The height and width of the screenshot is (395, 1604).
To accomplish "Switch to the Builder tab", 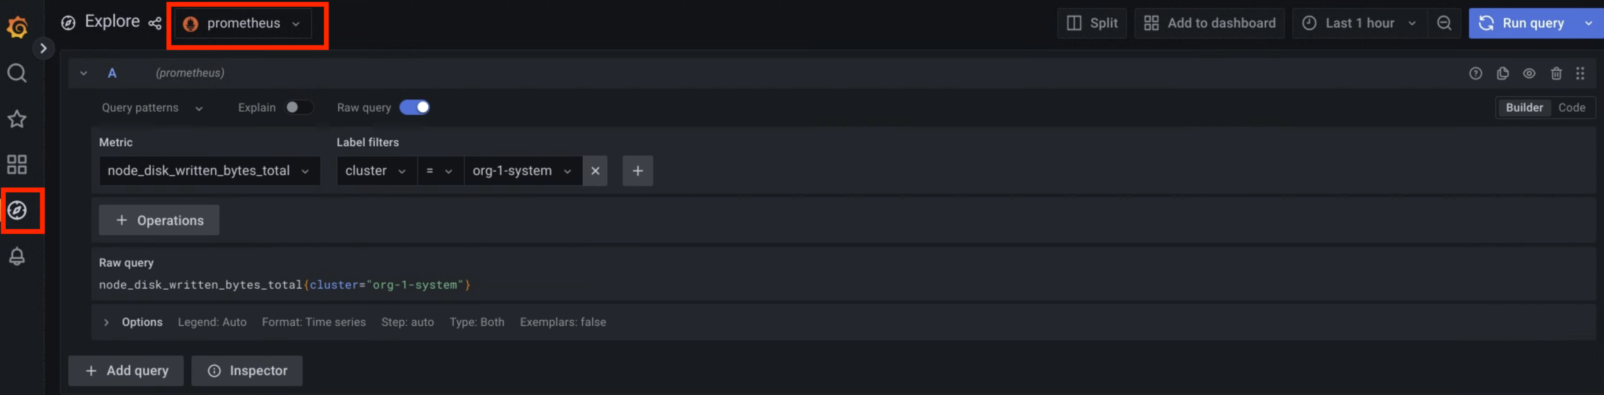I will click(x=1524, y=107).
